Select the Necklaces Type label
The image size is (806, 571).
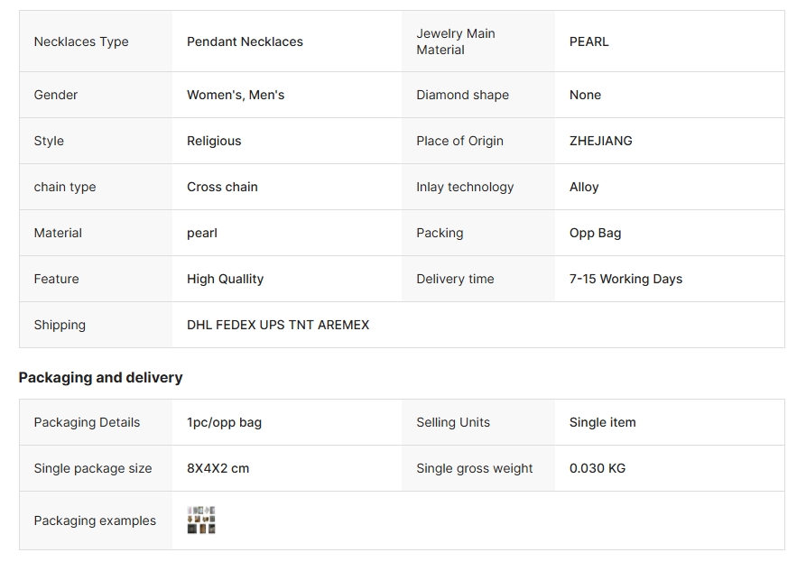81,41
